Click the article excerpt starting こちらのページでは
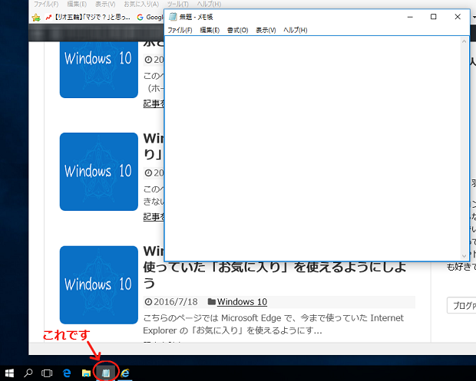Viewport: 476px width, 381px height. [x=273, y=324]
